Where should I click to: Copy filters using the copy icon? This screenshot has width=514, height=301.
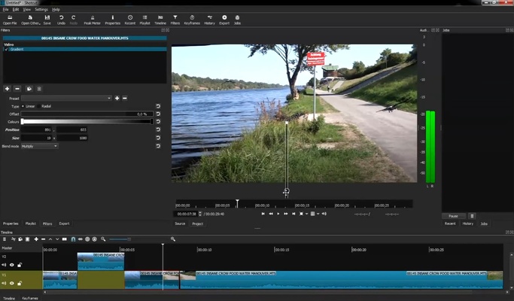(29, 89)
